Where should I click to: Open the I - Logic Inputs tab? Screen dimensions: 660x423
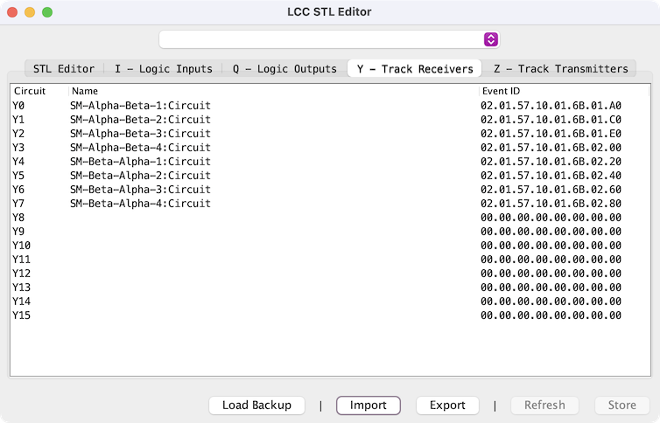coord(164,68)
